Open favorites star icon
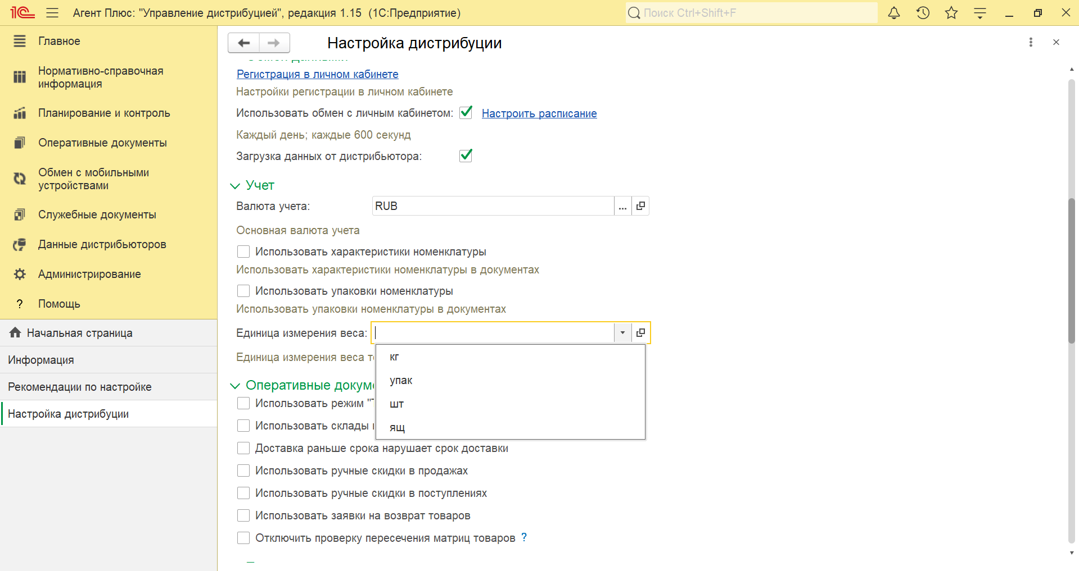Screen dimensions: 1079x571 pos(951,12)
